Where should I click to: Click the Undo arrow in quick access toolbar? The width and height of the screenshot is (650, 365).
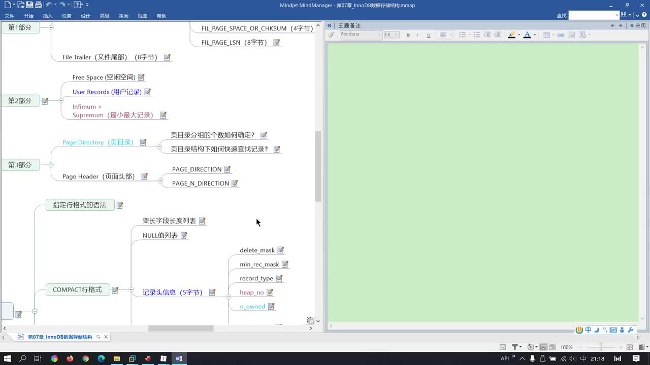49,5
